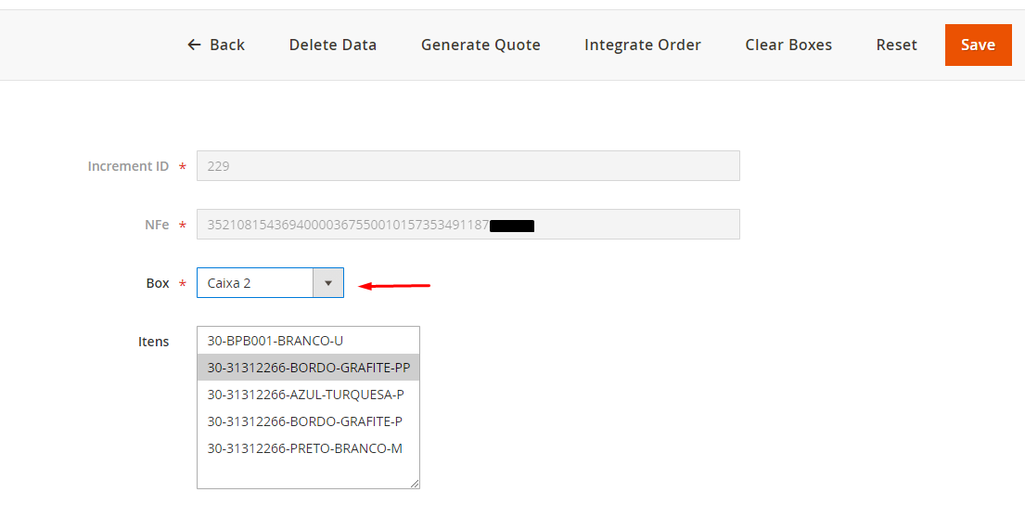Clear boxes with the Clear Boxes button
Image resolution: width=1025 pixels, height=531 pixels.
[788, 45]
